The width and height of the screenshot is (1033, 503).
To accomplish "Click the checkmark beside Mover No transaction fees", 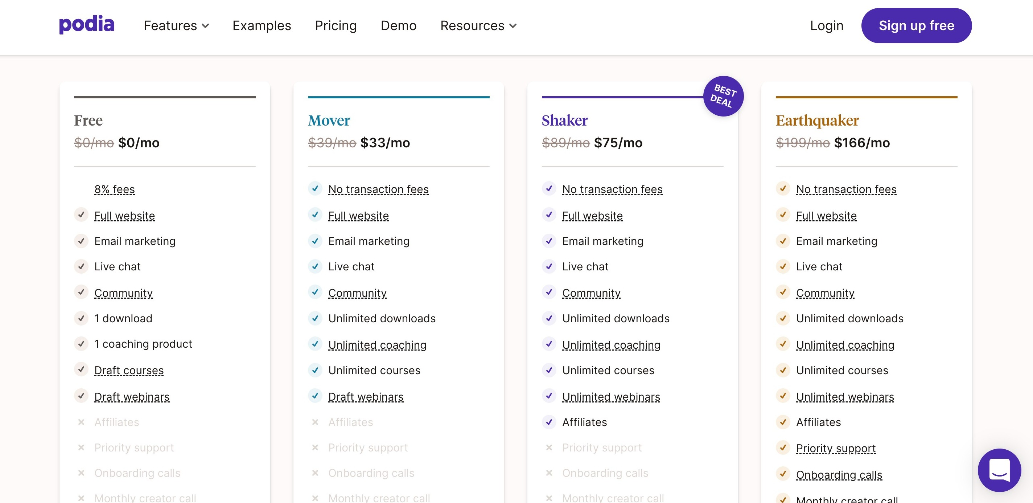I will click(x=315, y=188).
